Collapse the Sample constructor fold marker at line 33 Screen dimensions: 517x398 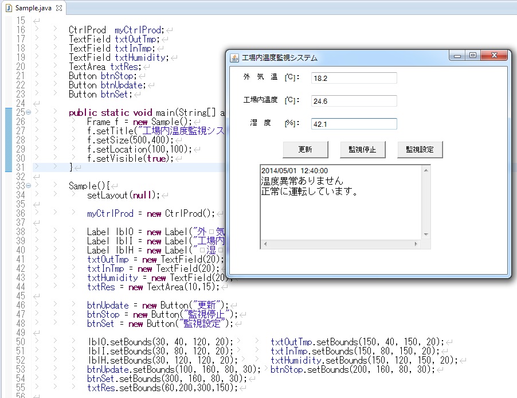[x=28, y=186]
